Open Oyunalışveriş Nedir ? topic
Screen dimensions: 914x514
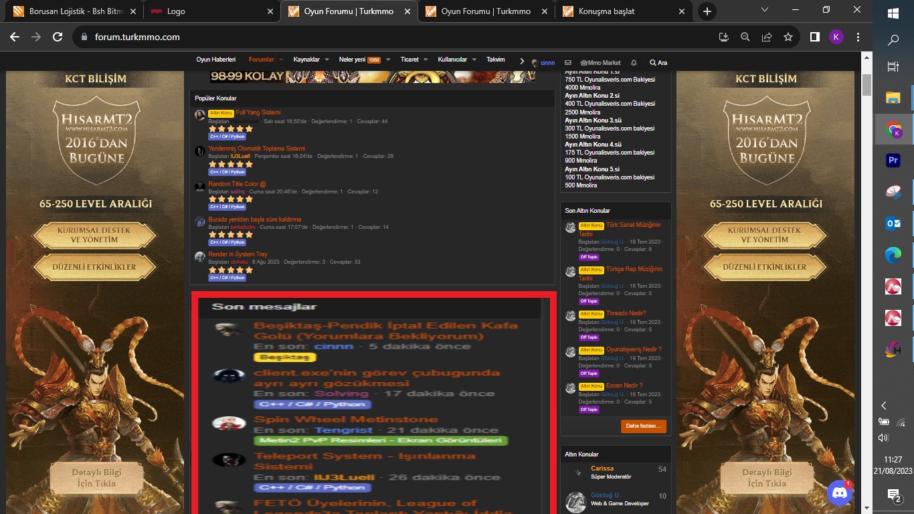coord(634,349)
